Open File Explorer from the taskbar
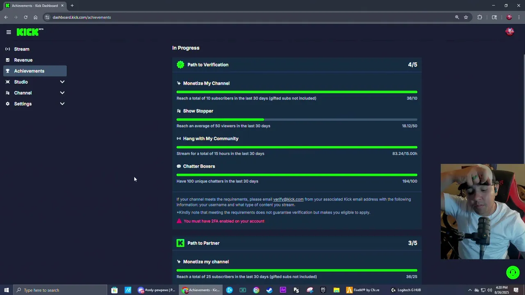 336,290
